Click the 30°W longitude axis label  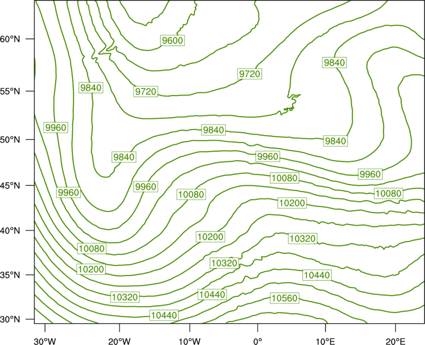pyautogui.click(x=45, y=341)
